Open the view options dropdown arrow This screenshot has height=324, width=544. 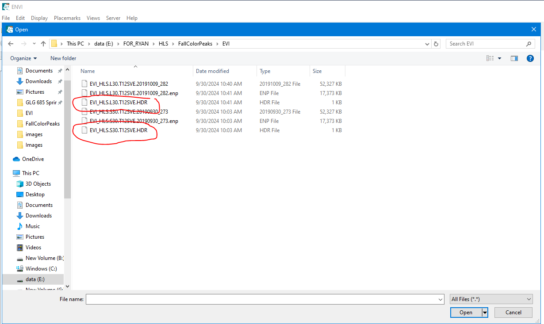point(500,58)
